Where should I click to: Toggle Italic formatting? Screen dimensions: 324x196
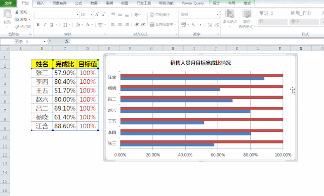[45, 25]
